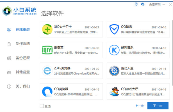Click the 360安全卫士 date 2021-06-21
This screenshot has height=112, width=173.
[x=92, y=27]
